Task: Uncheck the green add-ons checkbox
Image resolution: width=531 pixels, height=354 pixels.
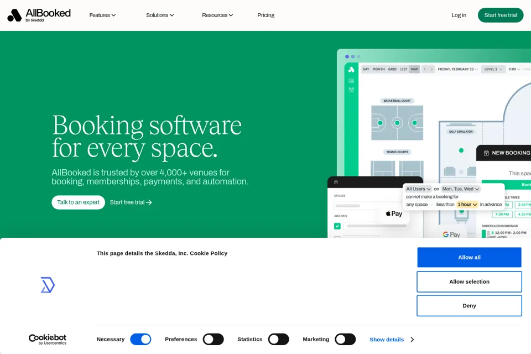Action: pyautogui.click(x=337, y=226)
